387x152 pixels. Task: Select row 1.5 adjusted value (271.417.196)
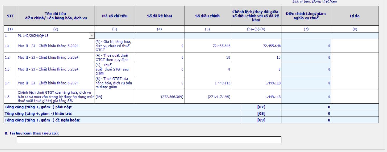tap(207, 97)
